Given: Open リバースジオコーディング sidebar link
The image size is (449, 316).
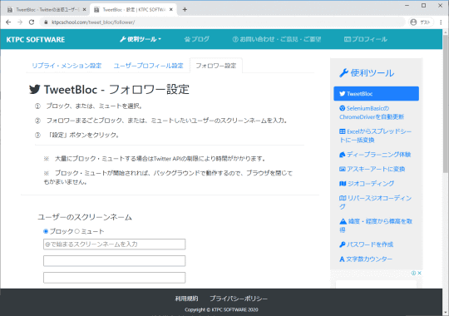Looking at the screenshot, I should tap(375, 202).
